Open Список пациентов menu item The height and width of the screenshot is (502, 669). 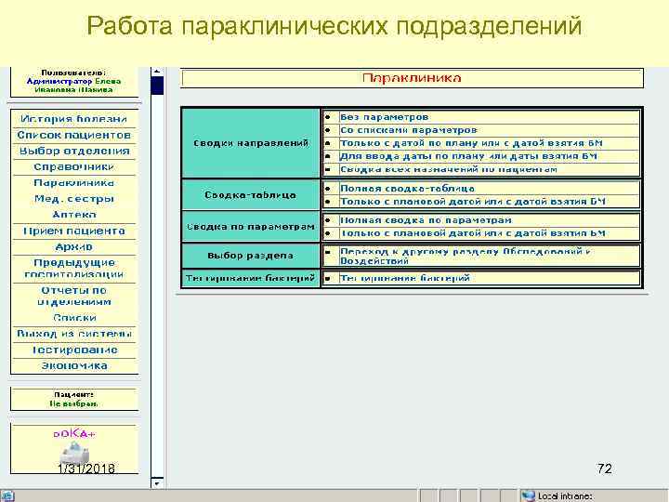coord(73,136)
